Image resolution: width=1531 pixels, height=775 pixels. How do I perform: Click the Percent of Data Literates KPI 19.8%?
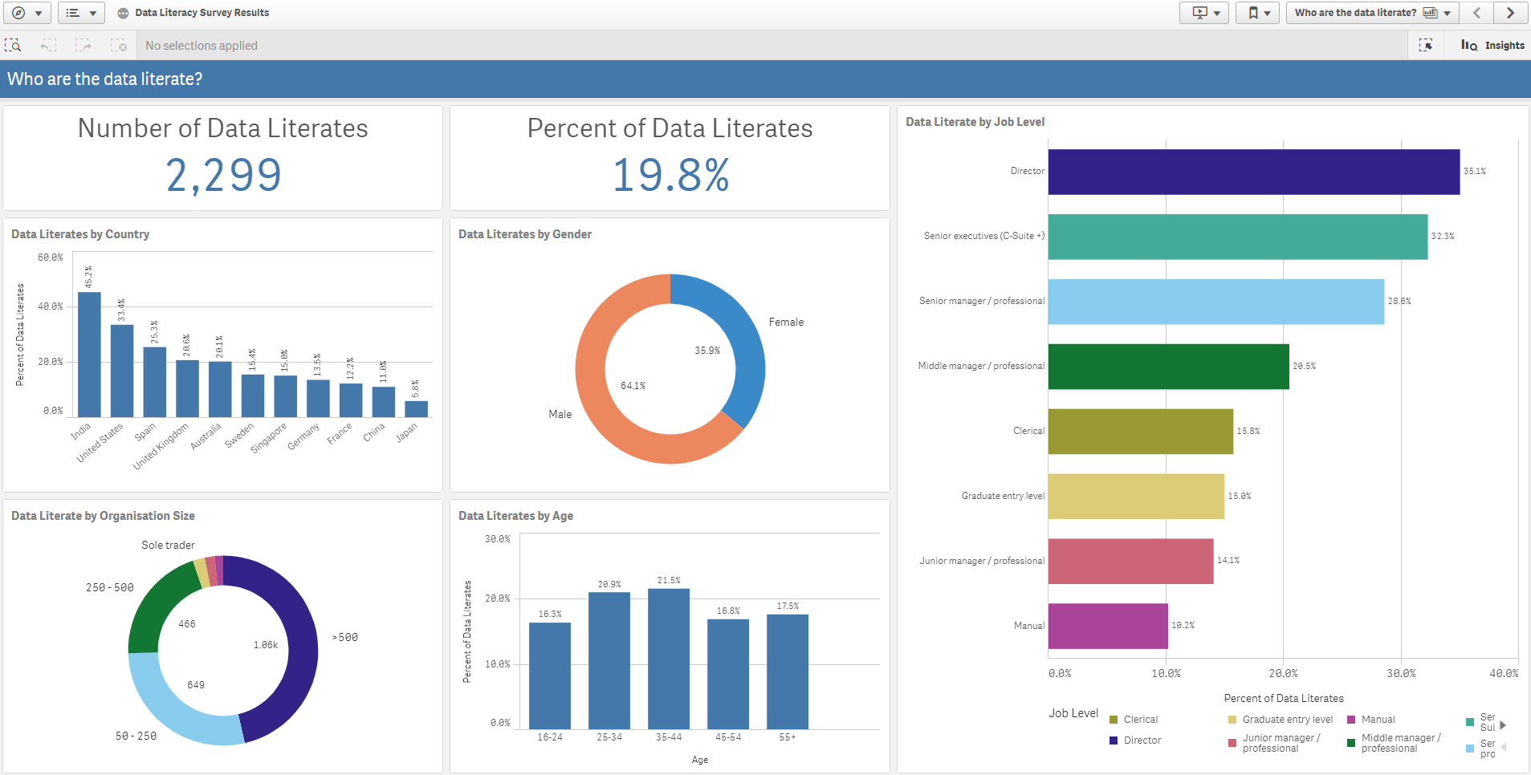coord(670,175)
